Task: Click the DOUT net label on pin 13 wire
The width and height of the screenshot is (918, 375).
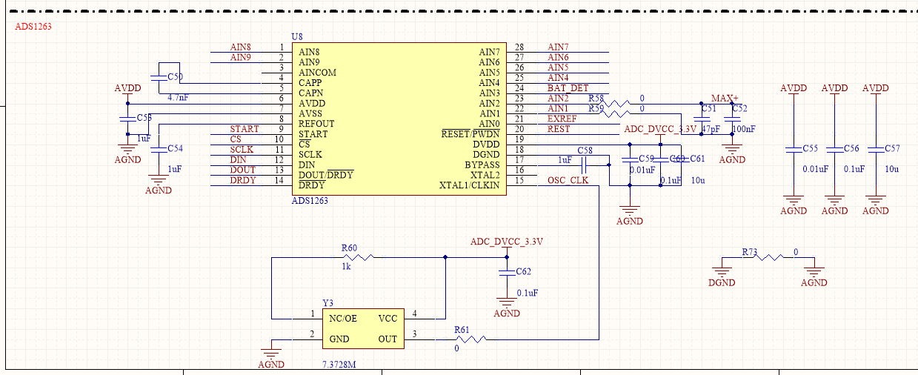Action: pyautogui.click(x=242, y=170)
